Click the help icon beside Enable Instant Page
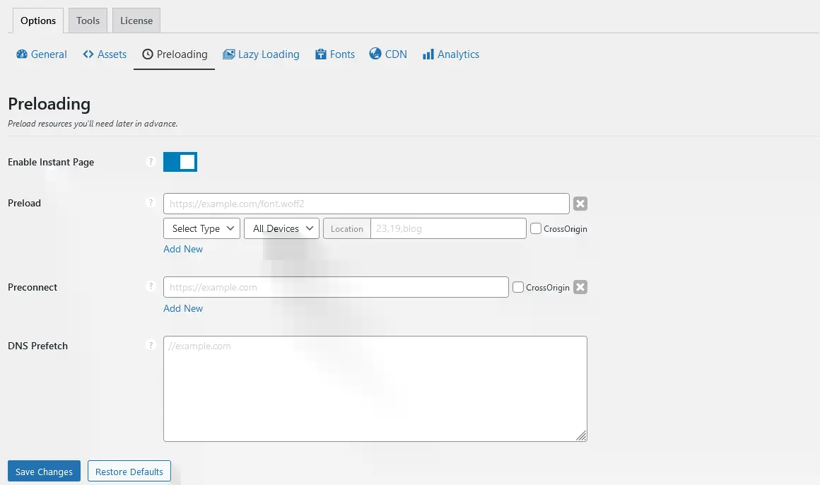The width and height of the screenshot is (820, 485). [150, 162]
